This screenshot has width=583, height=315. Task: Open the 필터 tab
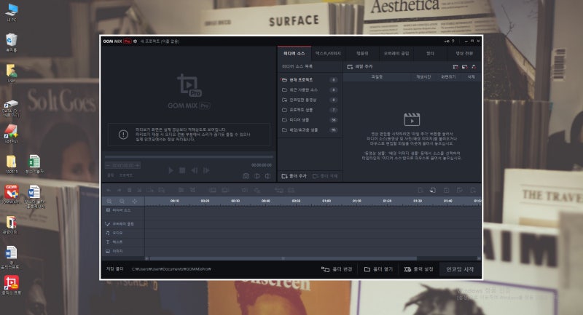click(430, 53)
